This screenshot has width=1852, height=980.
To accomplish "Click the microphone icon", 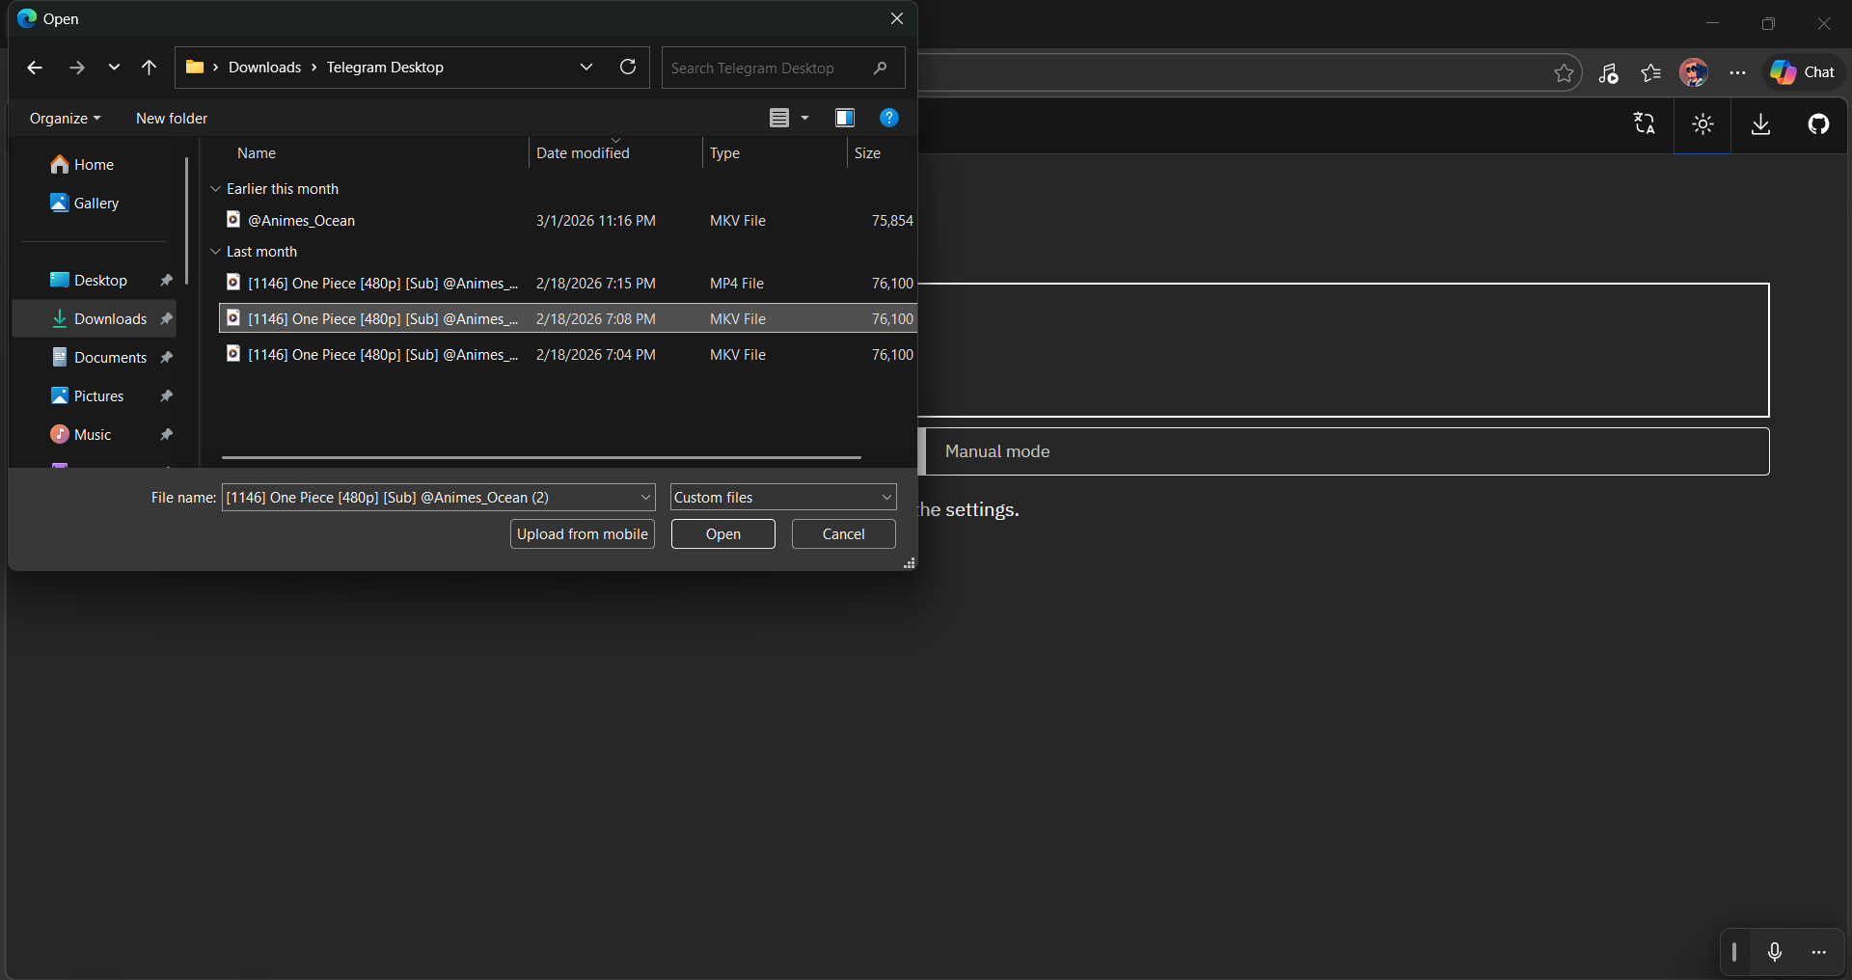I will (x=1775, y=952).
